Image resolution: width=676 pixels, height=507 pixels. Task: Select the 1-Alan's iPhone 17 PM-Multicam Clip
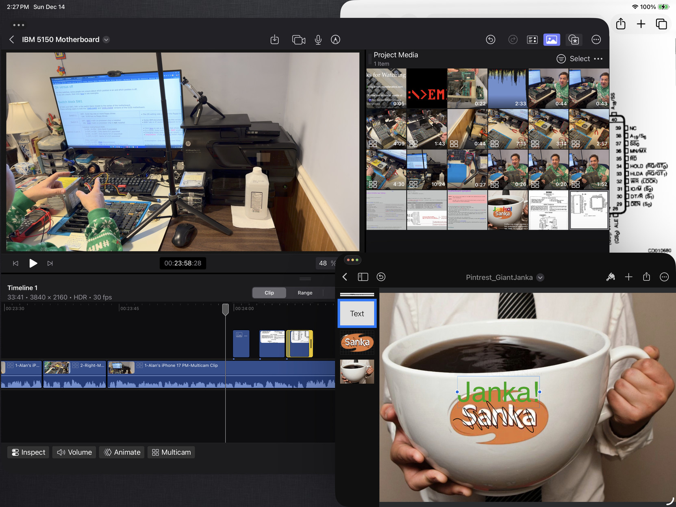[x=221, y=374]
